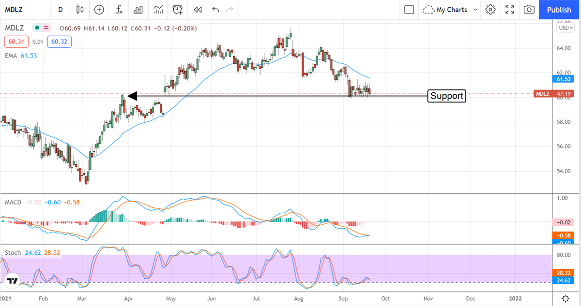Click the 0.01 spread value

click(38, 42)
